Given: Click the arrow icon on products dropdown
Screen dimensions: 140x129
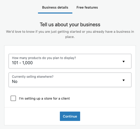Looking at the screenshot, I should (124, 62).
